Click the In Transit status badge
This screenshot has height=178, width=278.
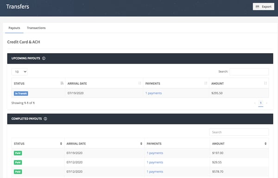pyautogui.click(x=21, y=93)
